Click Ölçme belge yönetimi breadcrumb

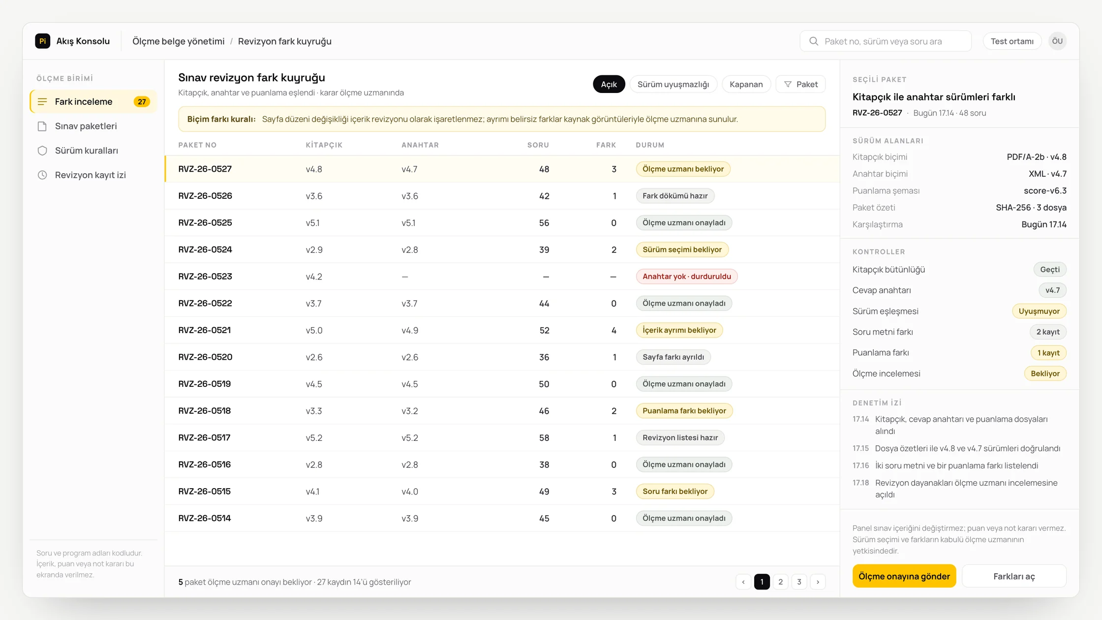pyautogui.click(x=178, y=41)
